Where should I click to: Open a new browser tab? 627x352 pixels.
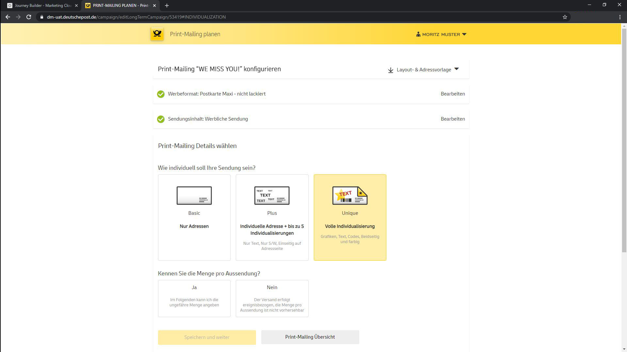[x=167, y=6]
